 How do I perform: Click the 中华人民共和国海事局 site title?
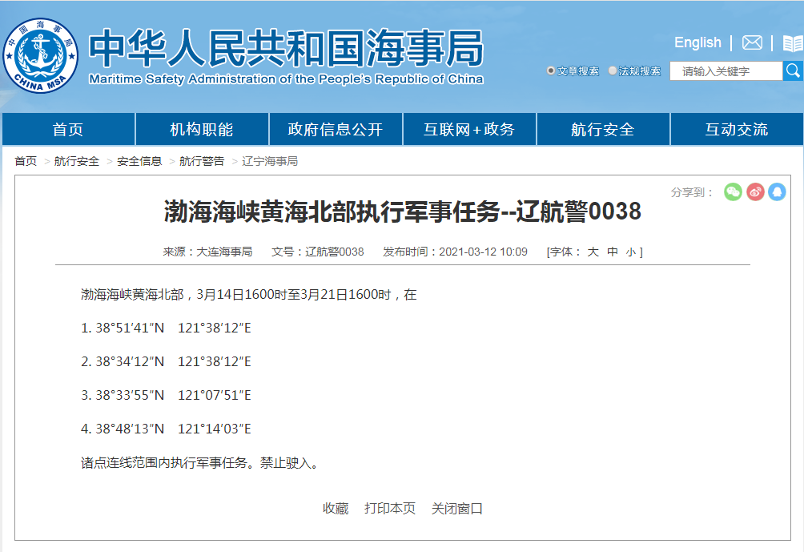[x=286, y=48]
